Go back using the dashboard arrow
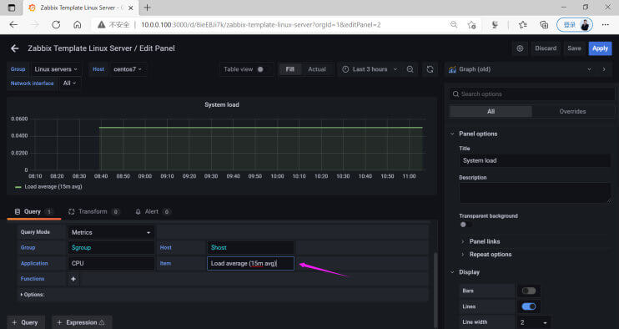This screenshot has height=329, width=619. click(x=15, y=48)
